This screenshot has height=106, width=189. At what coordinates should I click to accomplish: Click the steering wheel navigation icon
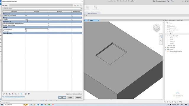coord(161,37)
